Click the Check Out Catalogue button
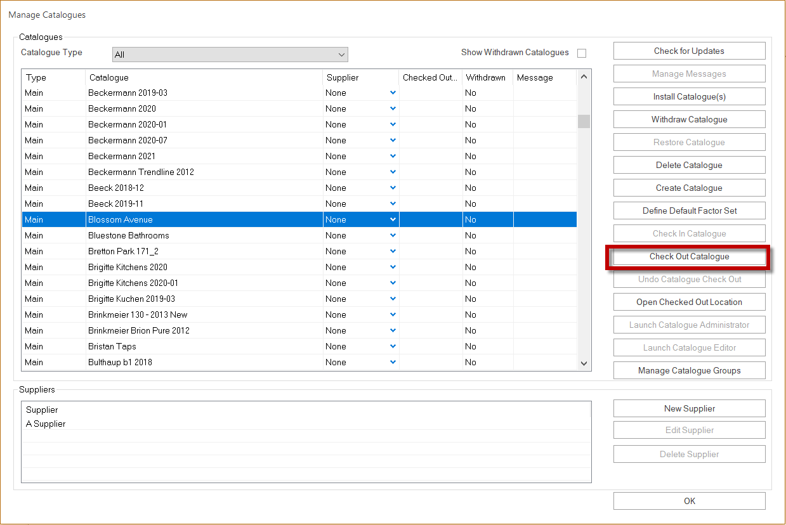Screen dimensions: 786x525 tap(689, 257)
